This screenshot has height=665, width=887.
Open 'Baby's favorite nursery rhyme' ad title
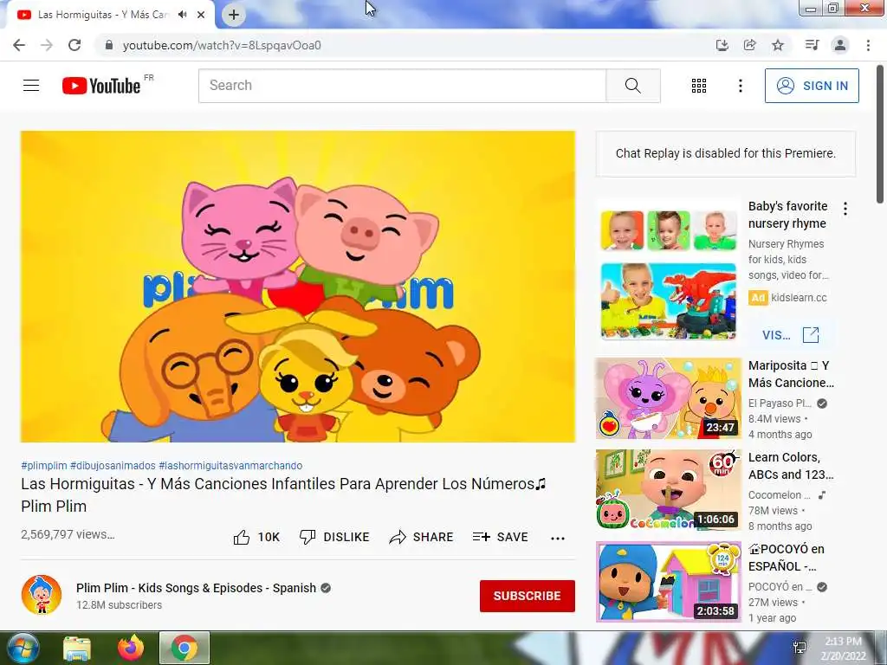[x=787, y=215]
